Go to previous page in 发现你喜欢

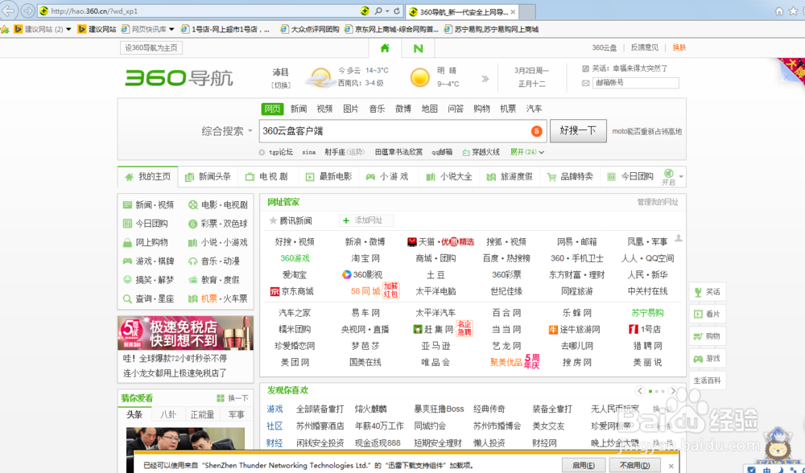[640, 391]
